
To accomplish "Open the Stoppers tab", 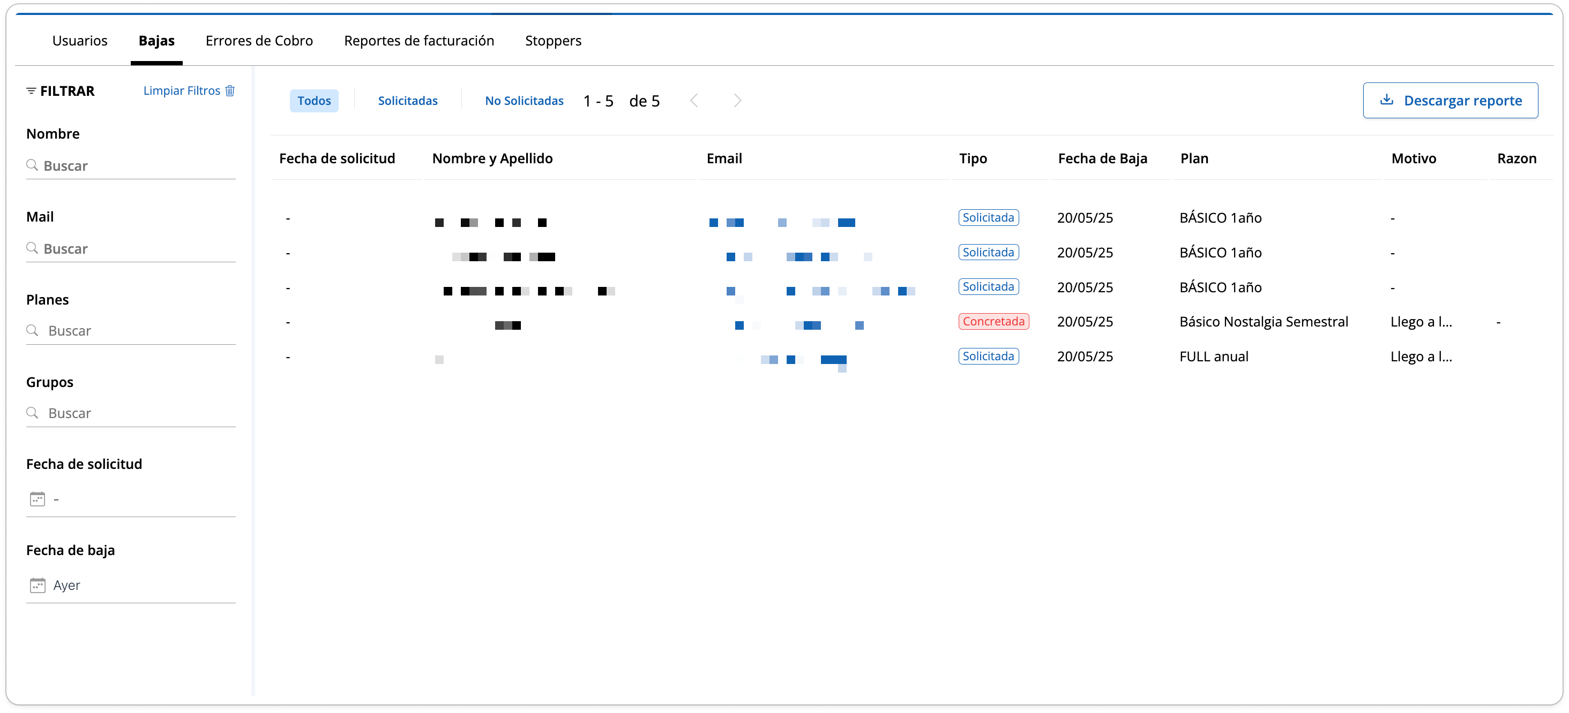I will pyautogui.click(x=553, y=40).
